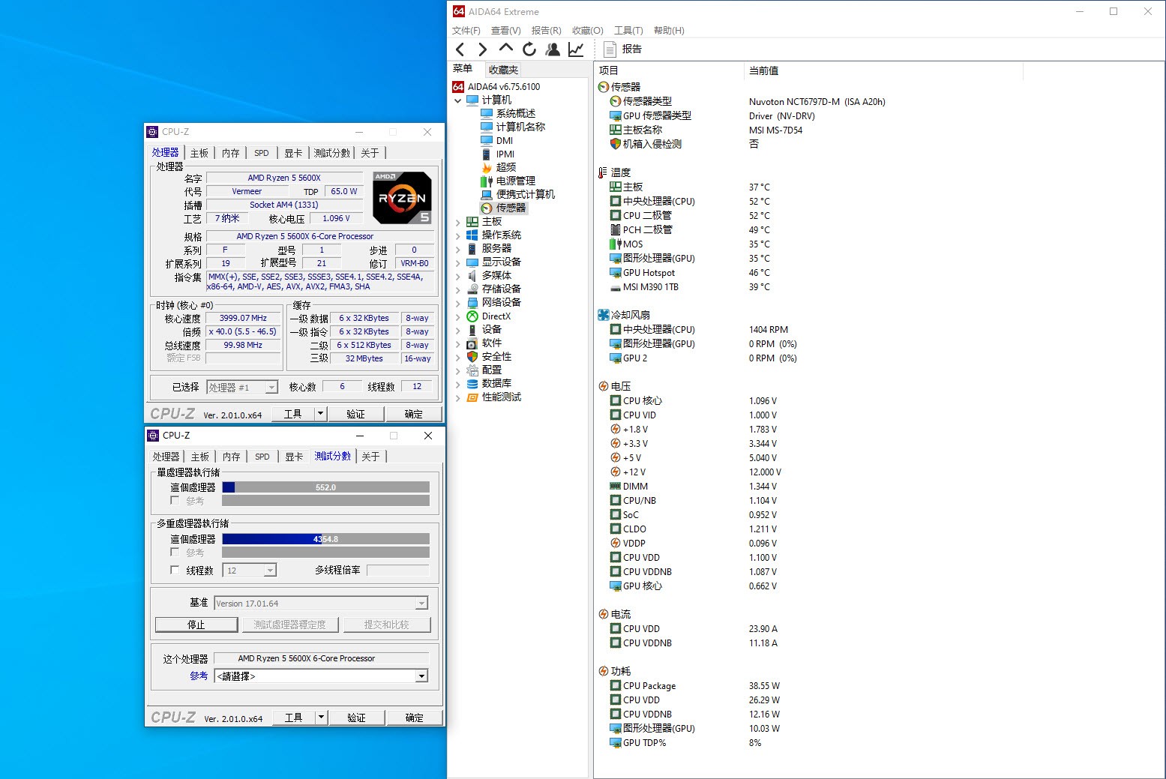Open the 报告(R) menu in AIDA64
This screenshot has width=1166, height=779.
(x=546, y=30)
